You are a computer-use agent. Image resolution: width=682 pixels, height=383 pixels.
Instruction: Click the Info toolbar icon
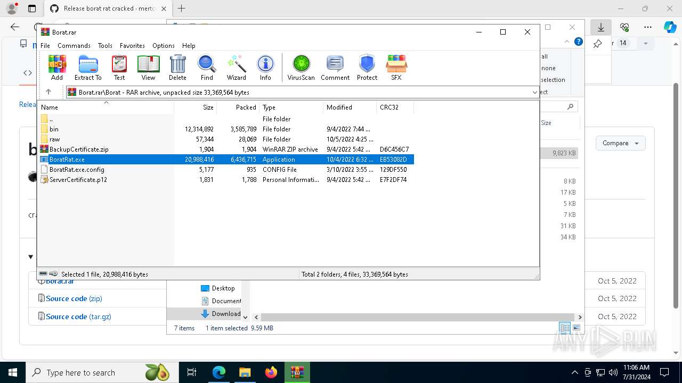pyautogui.click(x=265, y=68)
